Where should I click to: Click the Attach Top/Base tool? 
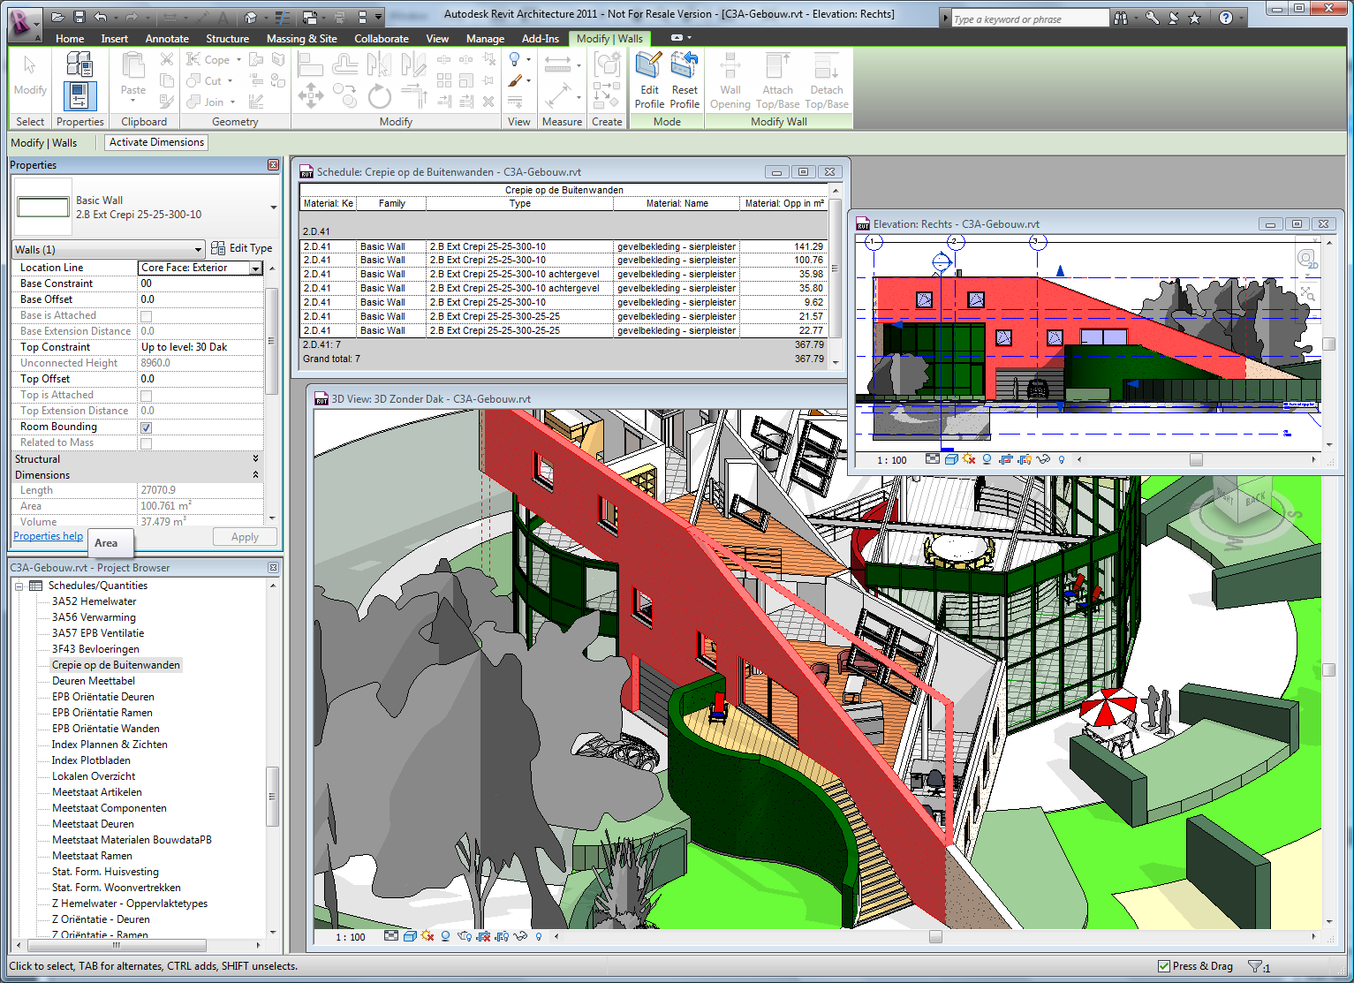click(x=777, y=80)
